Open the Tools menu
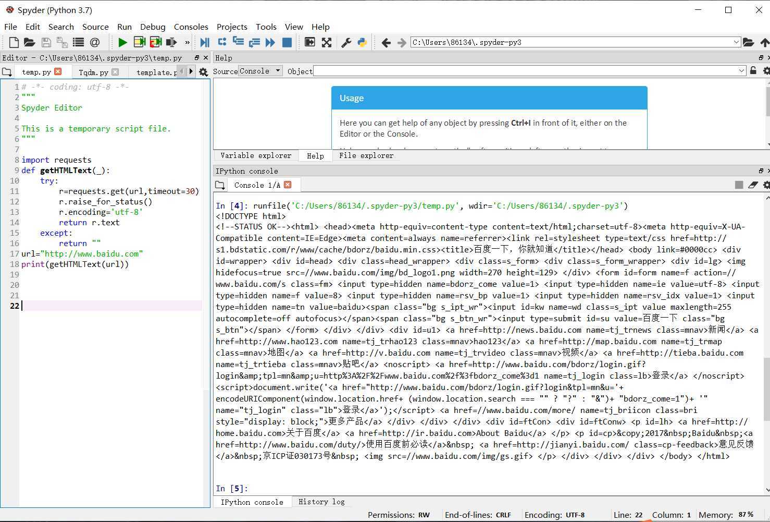 coord(266,27)
